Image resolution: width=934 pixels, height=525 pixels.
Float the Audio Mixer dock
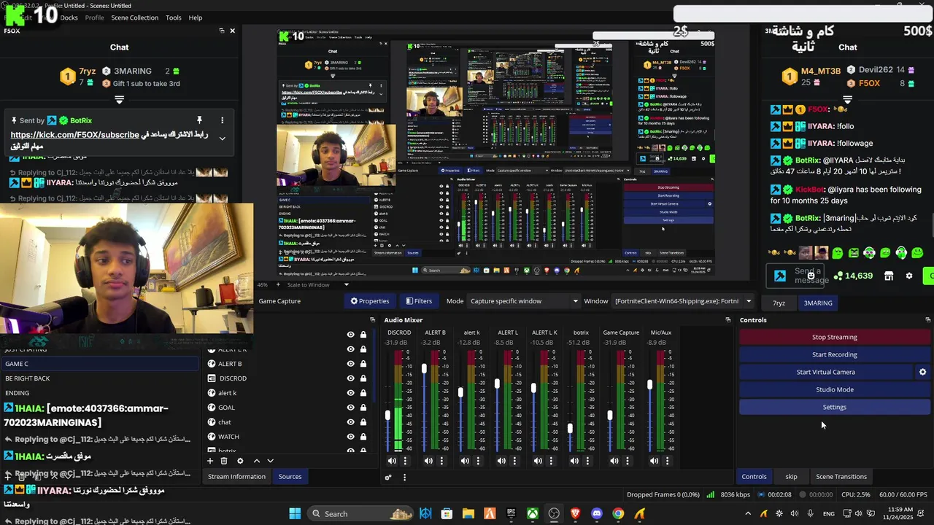tap(727, 320)
